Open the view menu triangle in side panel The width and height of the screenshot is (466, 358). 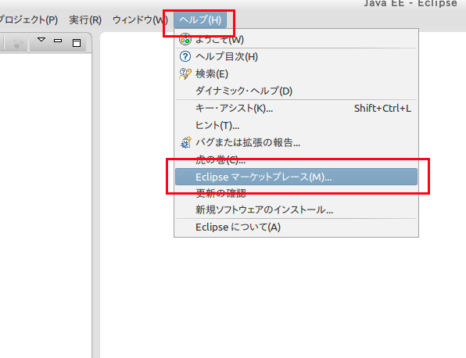(x=41, y=40)
